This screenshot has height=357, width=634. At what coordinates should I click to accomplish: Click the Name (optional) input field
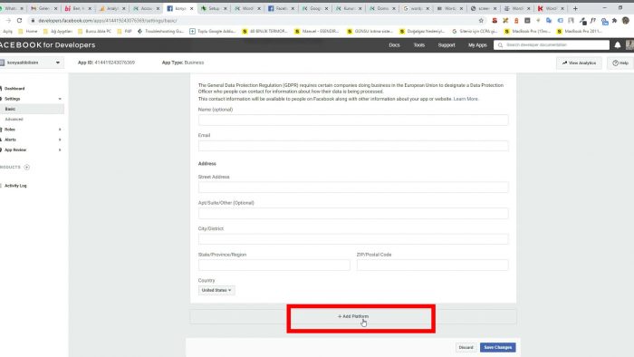point(353,121)
